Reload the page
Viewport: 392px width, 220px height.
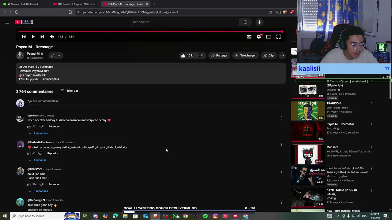pos(17,12)
